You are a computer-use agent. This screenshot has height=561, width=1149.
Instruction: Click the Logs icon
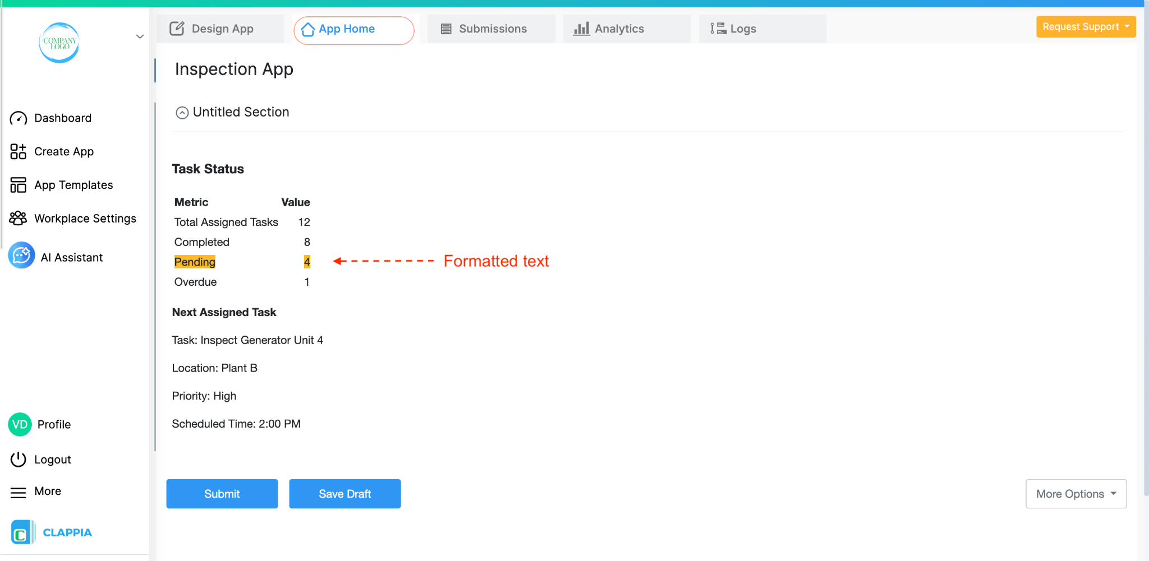718,29
